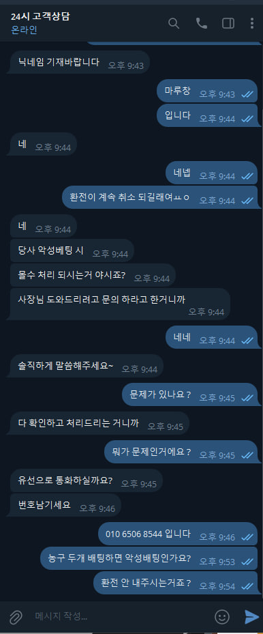Click the 온라인 status text
263x634 pixels.
(x=24, y=30)
